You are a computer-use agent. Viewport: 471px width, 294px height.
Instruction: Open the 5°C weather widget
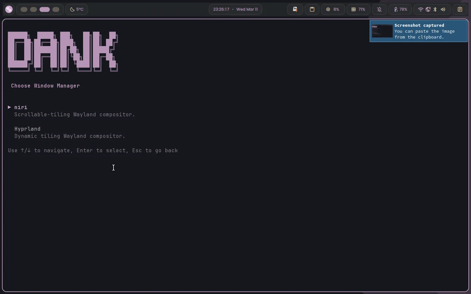[x=77, y=9]
